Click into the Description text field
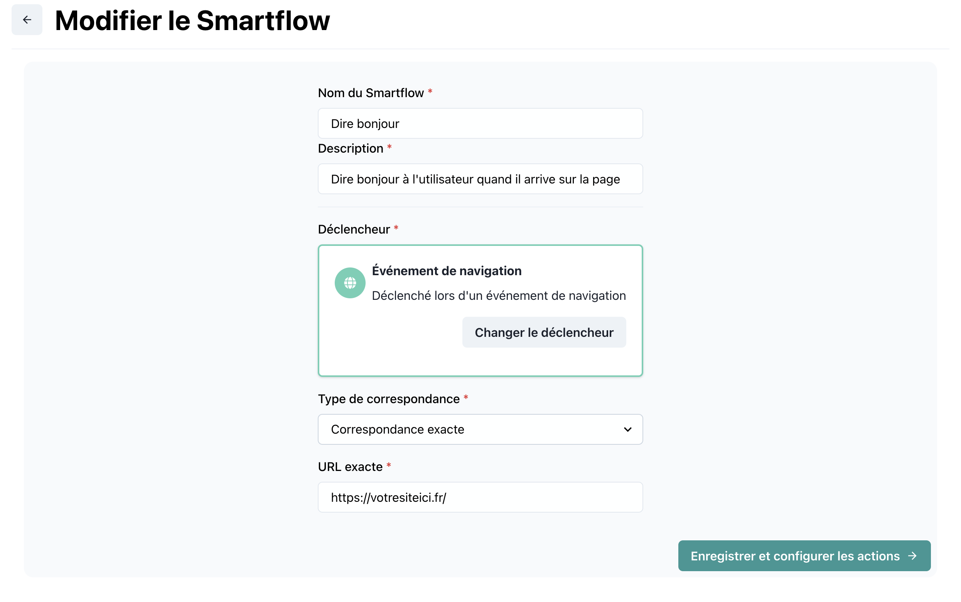The height and width of the screenshot is (602, 961). 480,179
